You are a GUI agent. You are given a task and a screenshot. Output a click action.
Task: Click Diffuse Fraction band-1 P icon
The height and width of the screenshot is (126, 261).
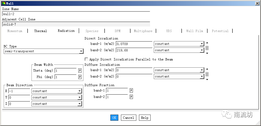[x=131, y=90]
